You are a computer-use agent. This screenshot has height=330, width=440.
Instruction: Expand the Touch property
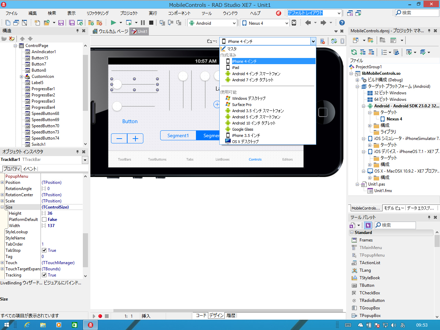point(2,263)
